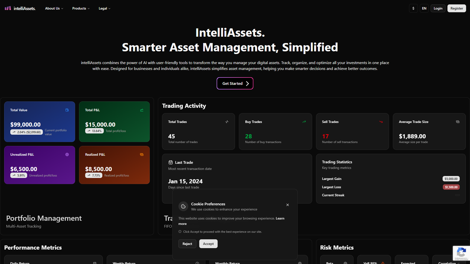Click the 'Days since last trade' caption
This screenshot has width=470, height=264.
click(184, 187)
